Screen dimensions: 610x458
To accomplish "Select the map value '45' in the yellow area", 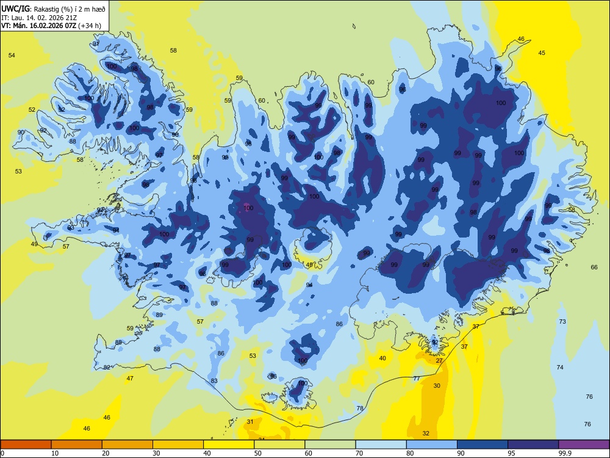I will pyautogui.click(x=542, y=53).
